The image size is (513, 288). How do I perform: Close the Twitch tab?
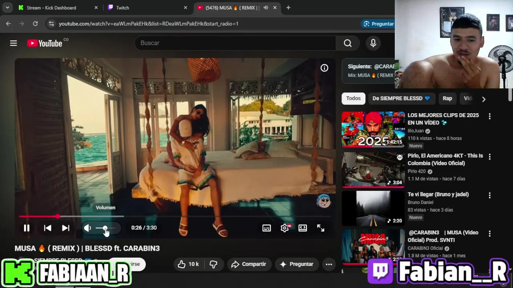185,8
